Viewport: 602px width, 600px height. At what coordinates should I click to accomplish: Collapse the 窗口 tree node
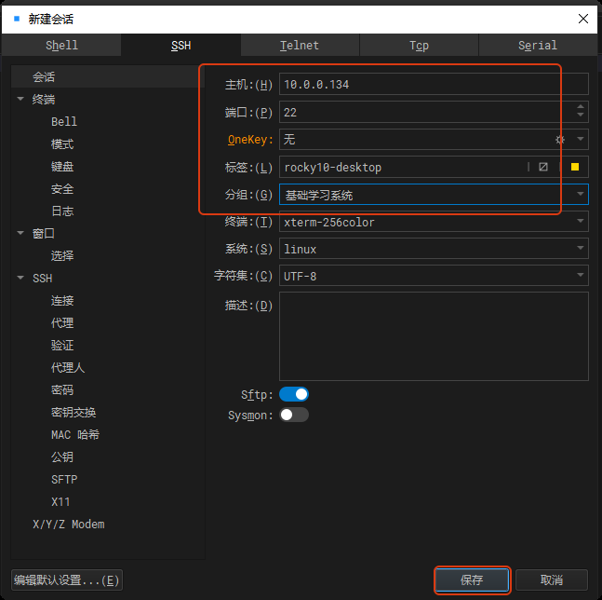20,233
